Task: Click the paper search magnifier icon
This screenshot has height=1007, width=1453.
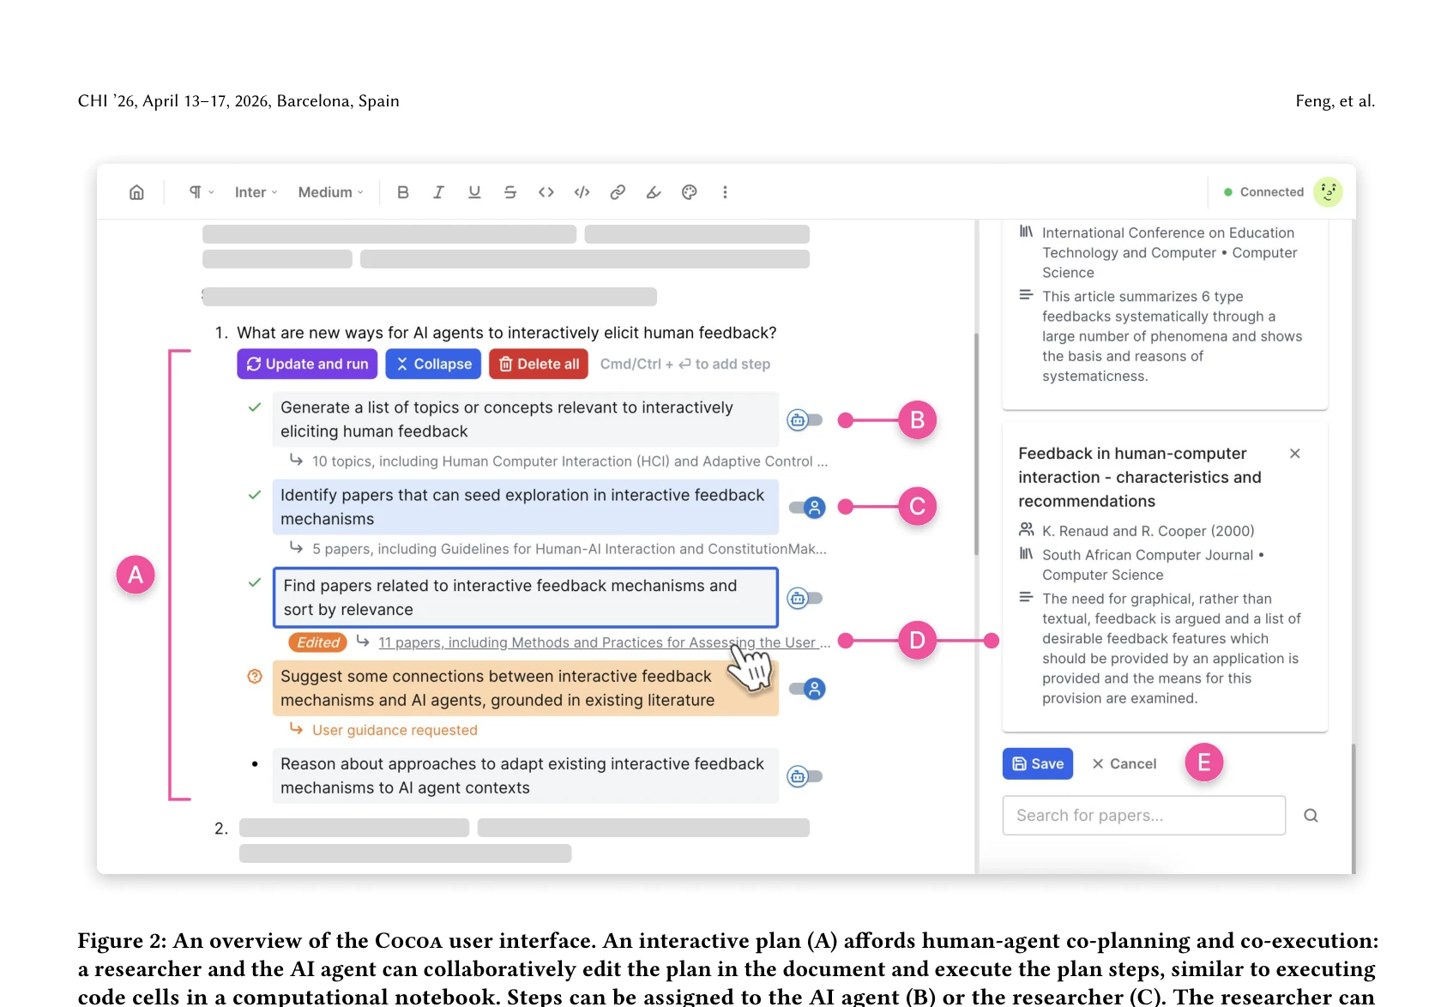Action: pos(1311,815)
